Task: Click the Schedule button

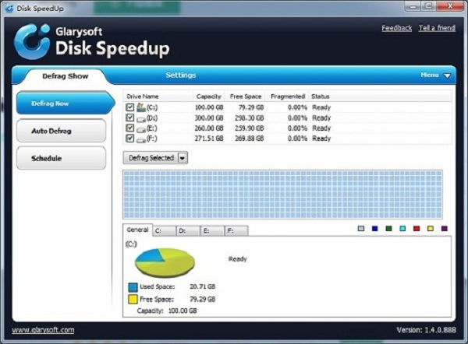Action: [61, 158]
